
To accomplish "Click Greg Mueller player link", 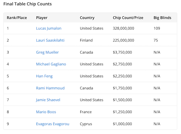I will click(47, 52).
